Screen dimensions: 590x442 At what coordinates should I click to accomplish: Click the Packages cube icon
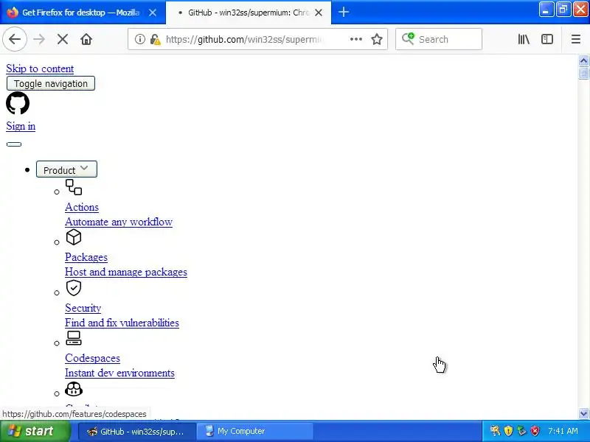(x=74, y=237)
